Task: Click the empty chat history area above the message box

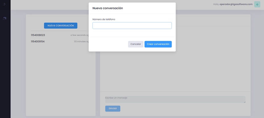Action: [175, 71]
